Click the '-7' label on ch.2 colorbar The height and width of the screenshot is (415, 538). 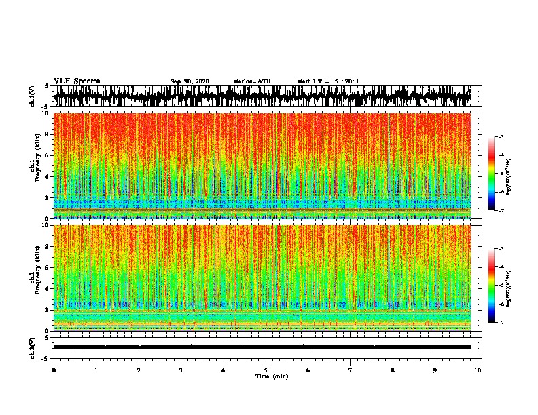pos(501,322)
